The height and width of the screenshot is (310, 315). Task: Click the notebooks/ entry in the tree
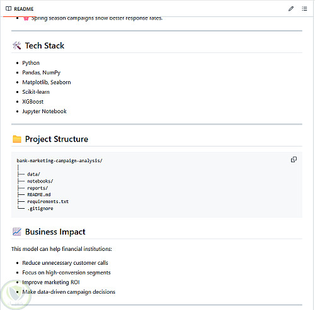40,181
